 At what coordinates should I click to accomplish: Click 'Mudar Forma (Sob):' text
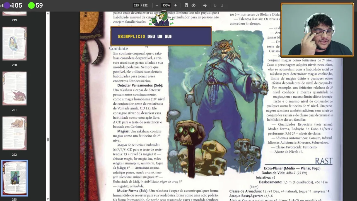click(132, 191)
